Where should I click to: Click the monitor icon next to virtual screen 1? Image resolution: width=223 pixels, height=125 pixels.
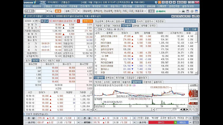pos(156,2)
